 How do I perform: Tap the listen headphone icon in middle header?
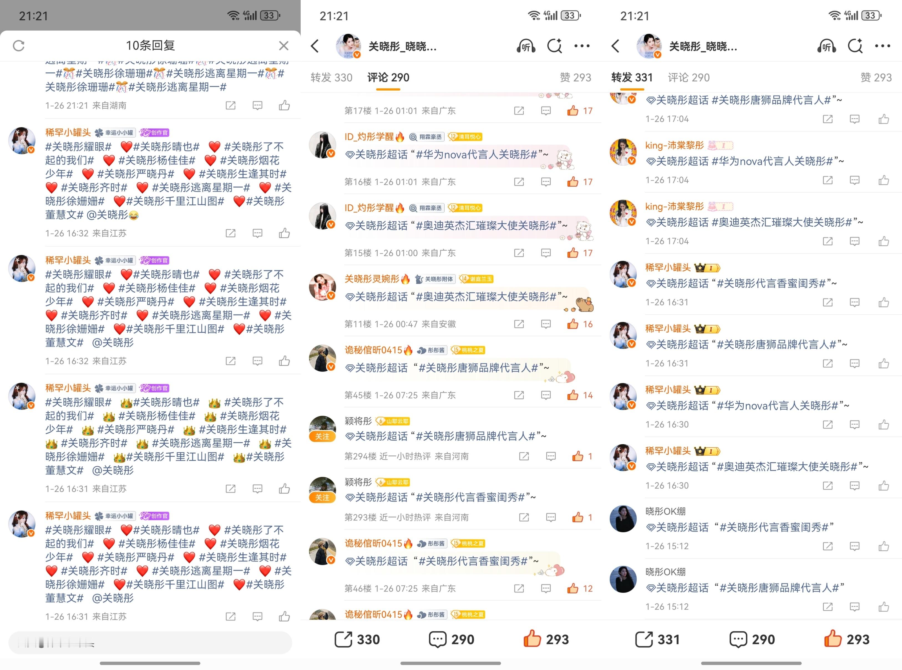point(526,46)
